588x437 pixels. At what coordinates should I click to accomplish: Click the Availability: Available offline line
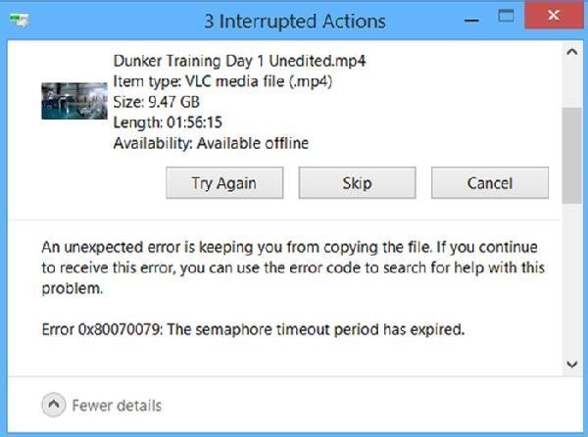[x=211, y=143]
